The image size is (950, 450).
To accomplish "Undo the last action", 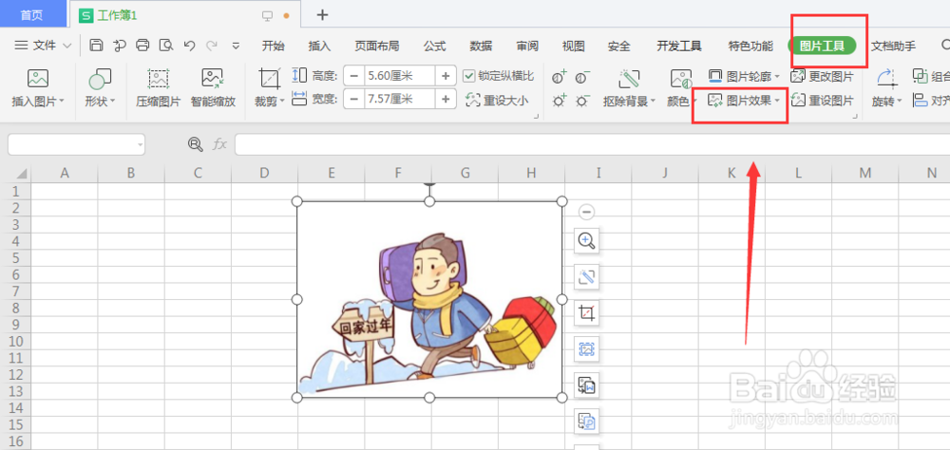I will tap(190, 45).
